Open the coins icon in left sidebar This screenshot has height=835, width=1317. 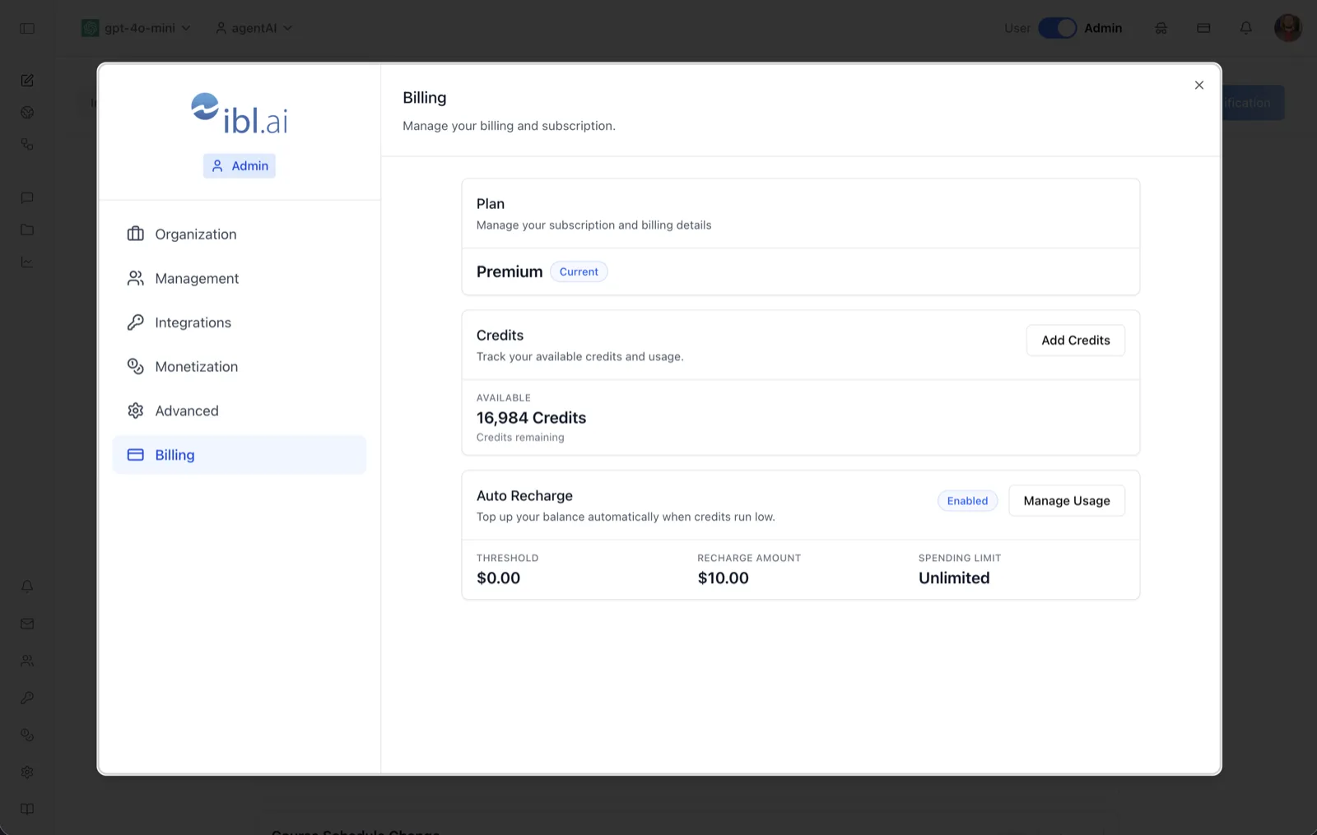27,735
